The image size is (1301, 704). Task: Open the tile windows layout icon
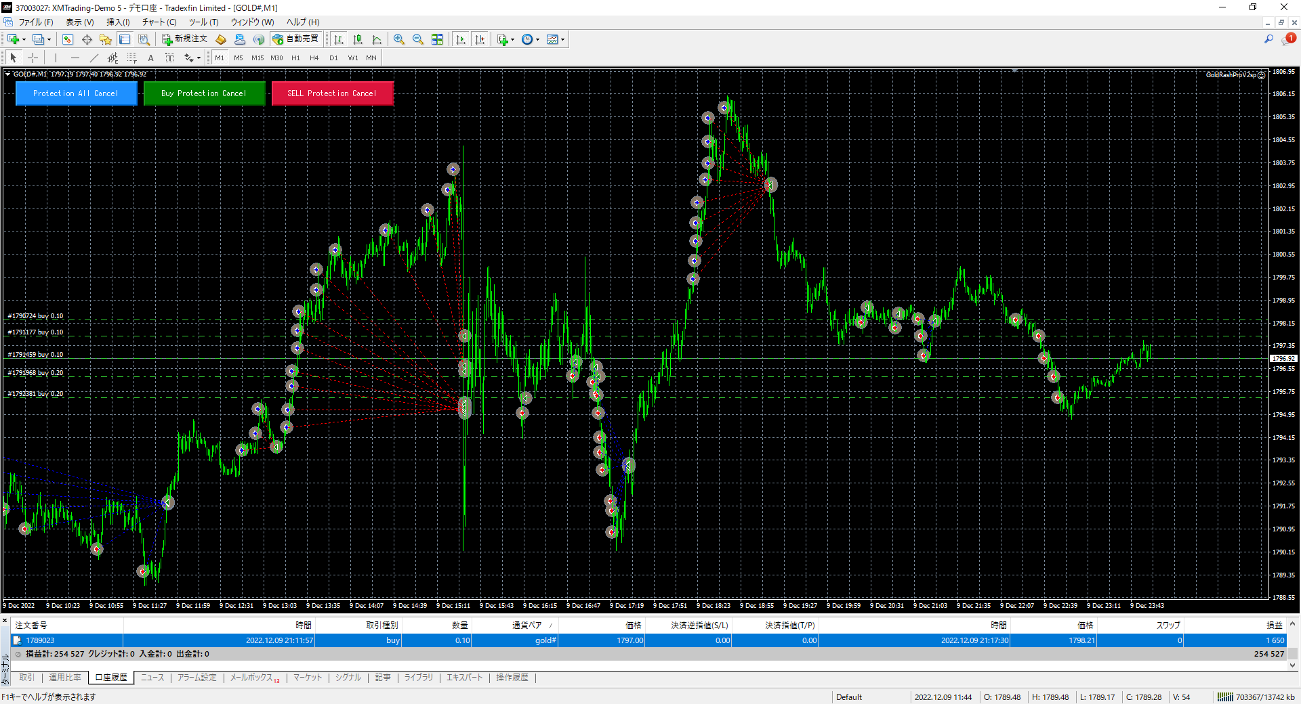pyautogui.click(x=437, y=39)
